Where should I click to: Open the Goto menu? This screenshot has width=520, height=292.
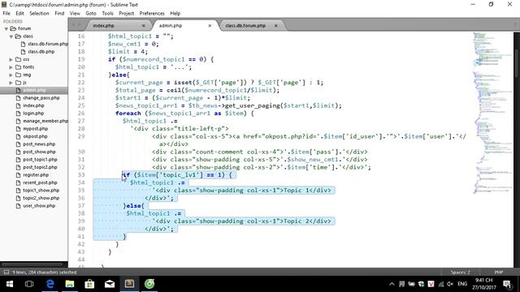(x=91, y=13)
